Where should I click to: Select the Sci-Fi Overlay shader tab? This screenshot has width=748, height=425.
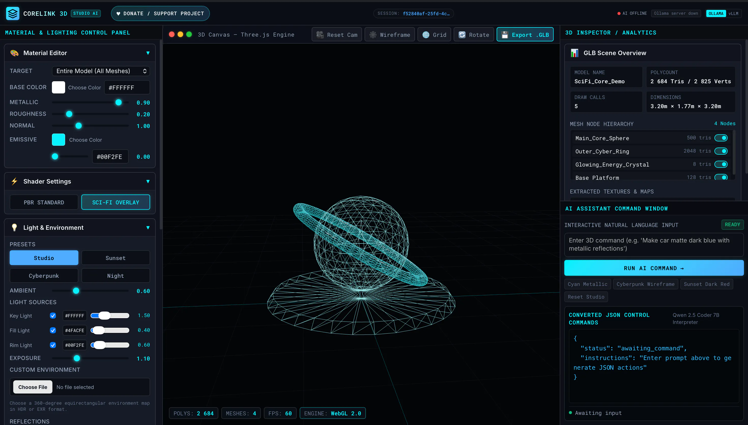coord(116,202)
